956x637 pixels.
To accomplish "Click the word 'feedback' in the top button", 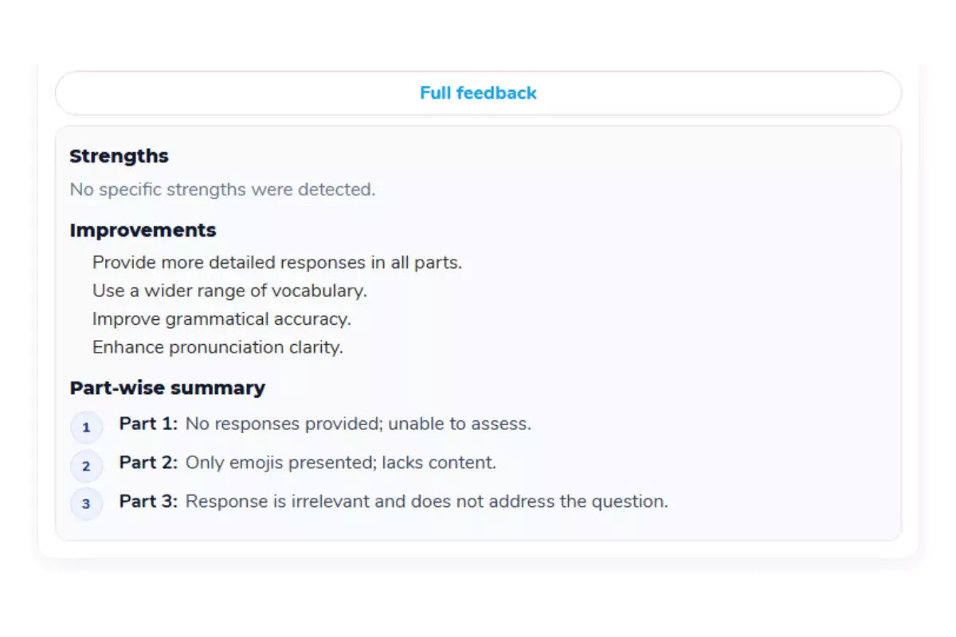I will click(496, 93).
